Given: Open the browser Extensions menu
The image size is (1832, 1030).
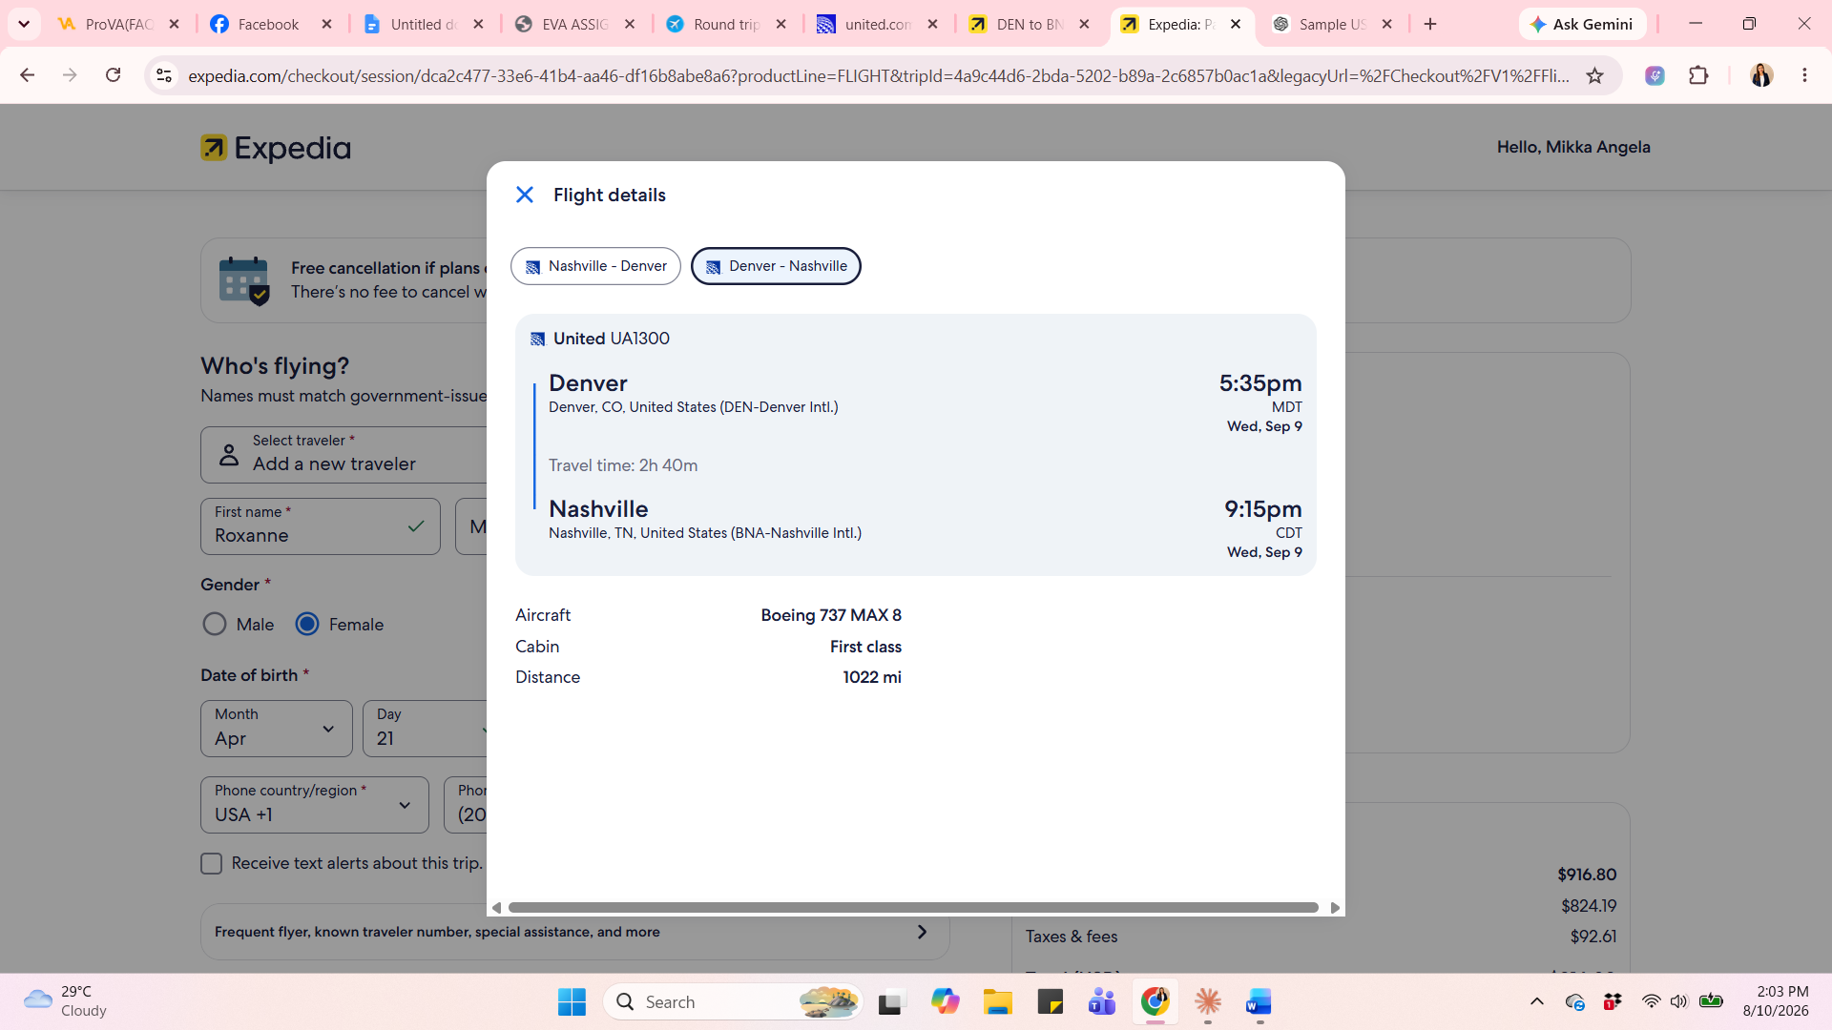Looking at the screenshot, I should click(1698, 75).
